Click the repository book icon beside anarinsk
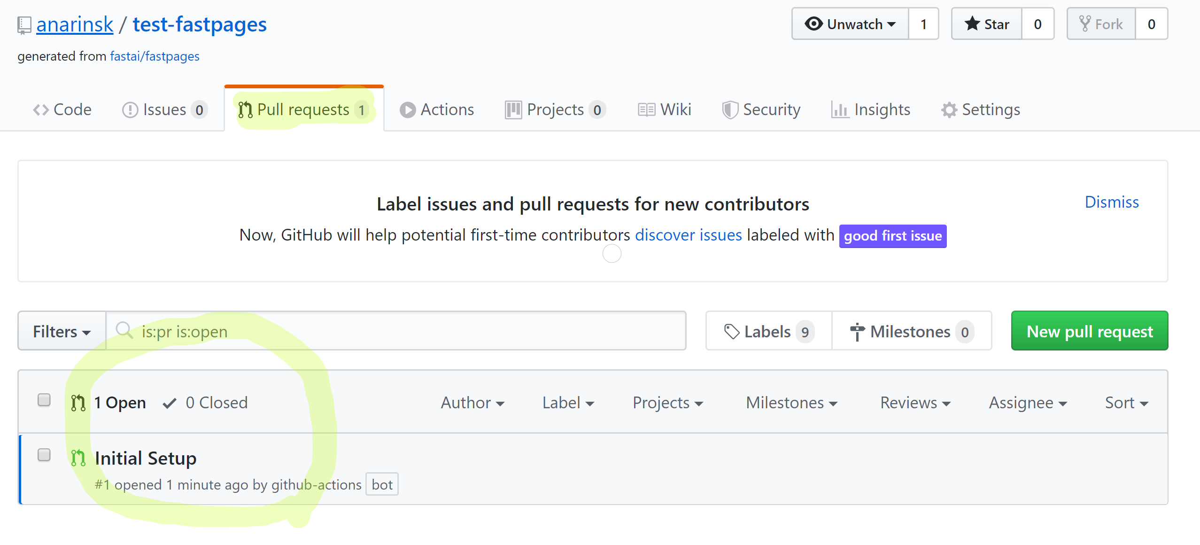 [x=24, y=25]
